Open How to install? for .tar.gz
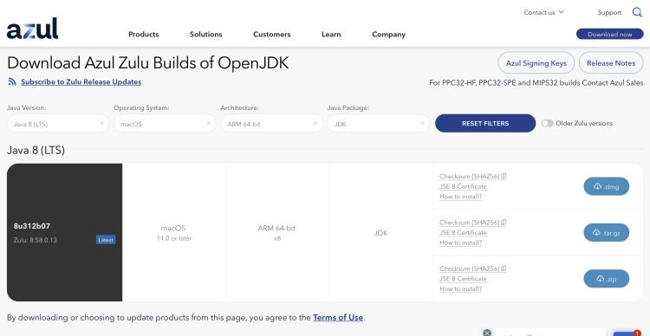The image size is (650, 336). click(x=460, y=242)
